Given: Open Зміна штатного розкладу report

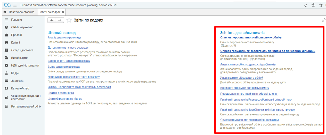Looking at the screenshot, I should [x=64, y=67].
